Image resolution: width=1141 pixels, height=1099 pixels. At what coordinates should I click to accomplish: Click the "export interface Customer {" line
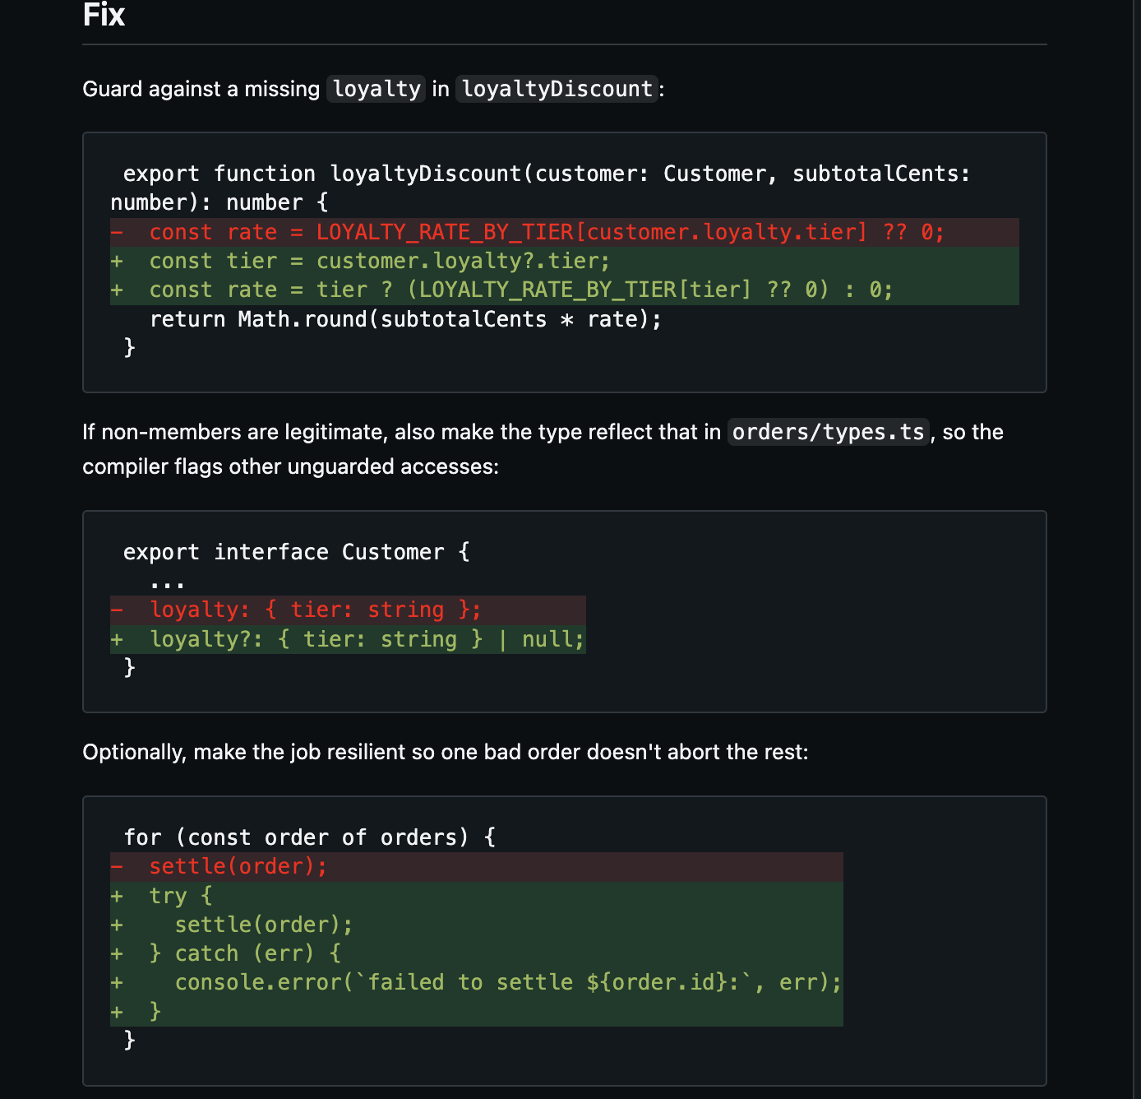296,552
